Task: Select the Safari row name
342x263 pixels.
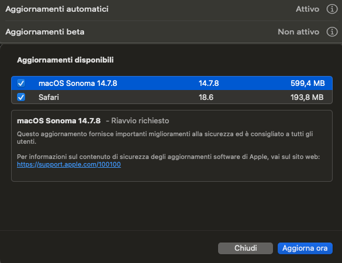Action: (49, 97)
